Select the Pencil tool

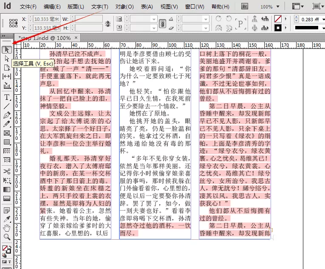pos(7,124)
